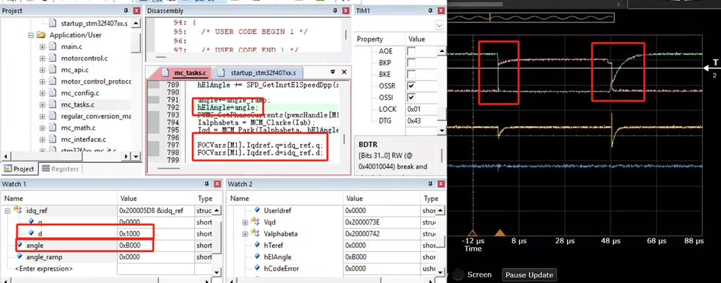Uncheck the OSSR checkbox
Screen dimensions: 721x283
pos(411,86)
